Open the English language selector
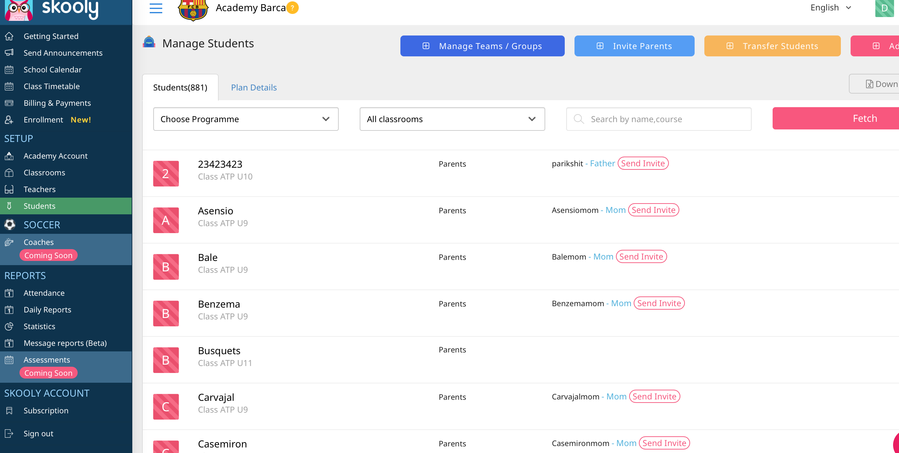 point(831,8)
